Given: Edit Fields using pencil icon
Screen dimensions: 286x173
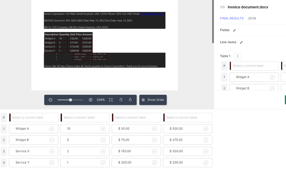Looking at the screenshot, I should [x=234, y=30].
